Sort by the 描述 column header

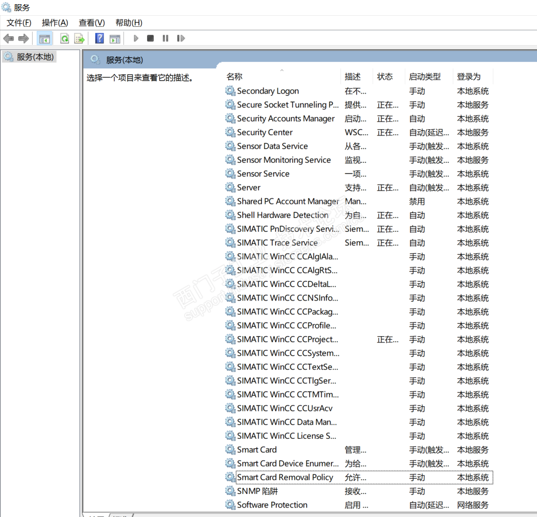(357, 76)
